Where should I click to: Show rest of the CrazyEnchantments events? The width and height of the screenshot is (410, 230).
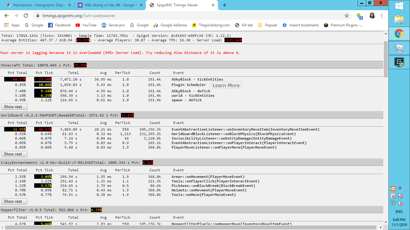(14, 201)
